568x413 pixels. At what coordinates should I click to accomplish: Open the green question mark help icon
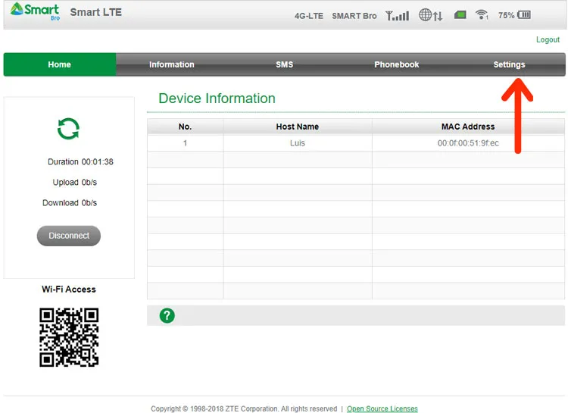tap(167, 315)
